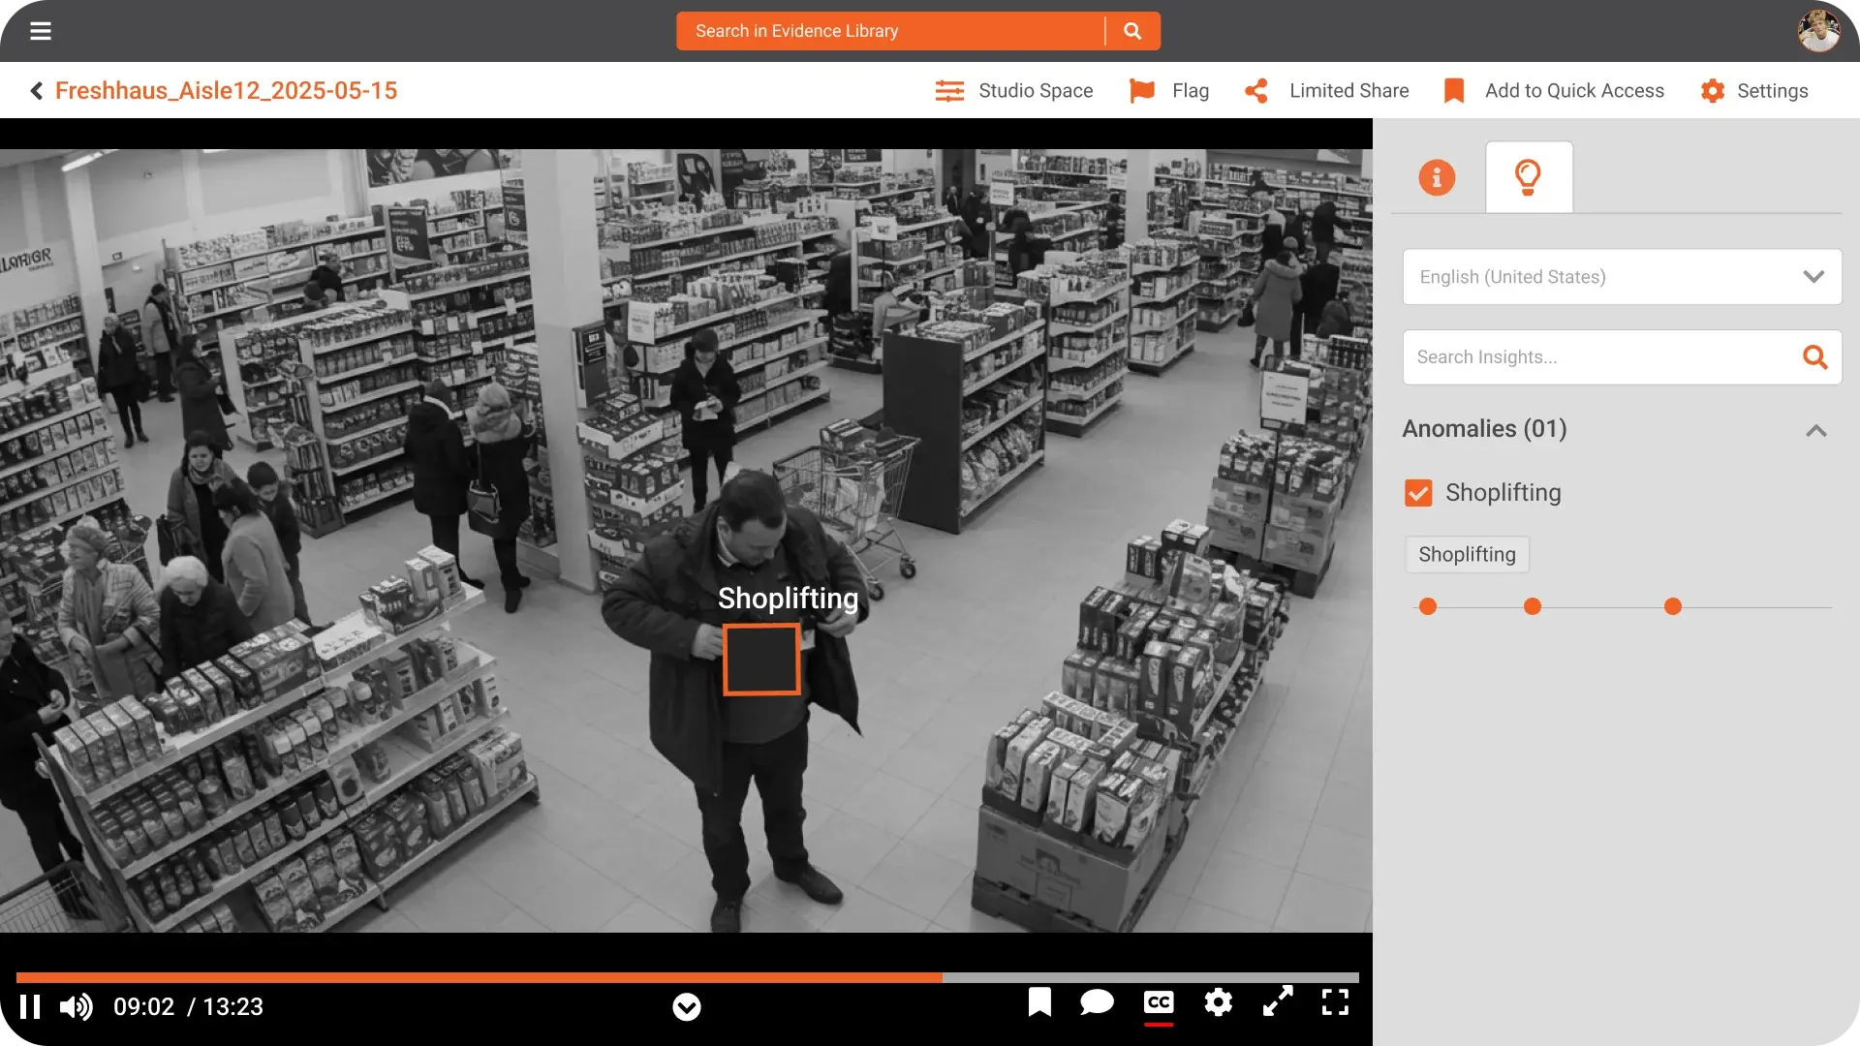Uncheck the Shoplifting anomaly checkbox
This screenshot has width=1860, height=1046.
point(1418,493)
